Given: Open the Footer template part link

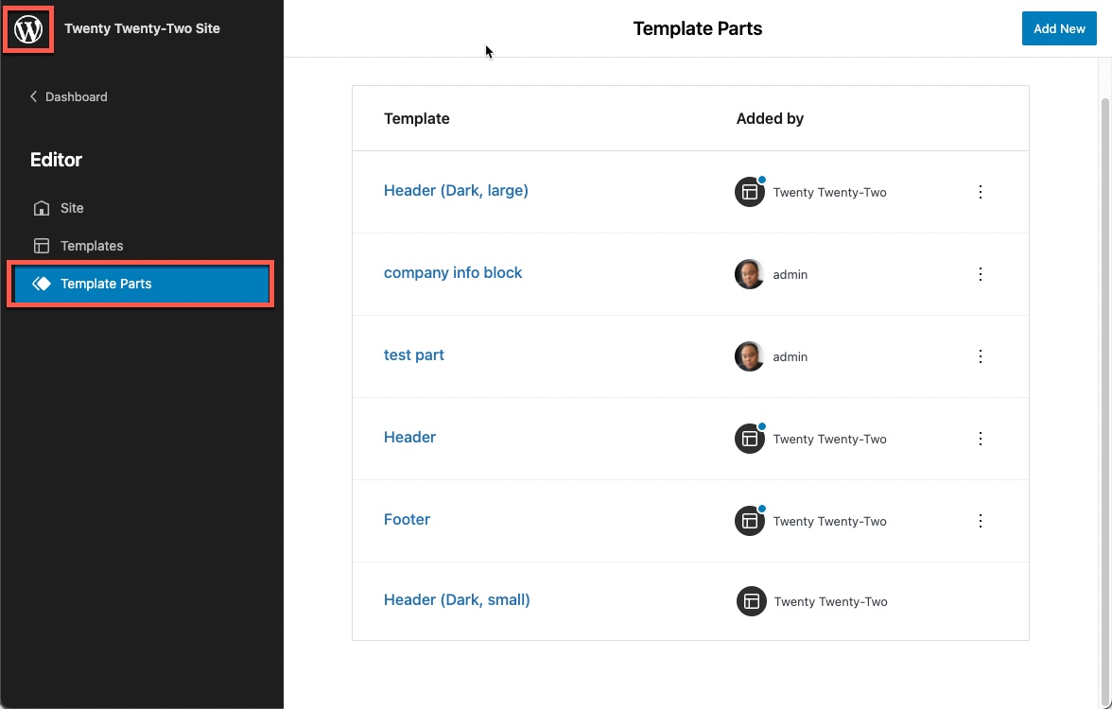Looking at the screenshot, I should pyautogui.click(x=407, y=519).
